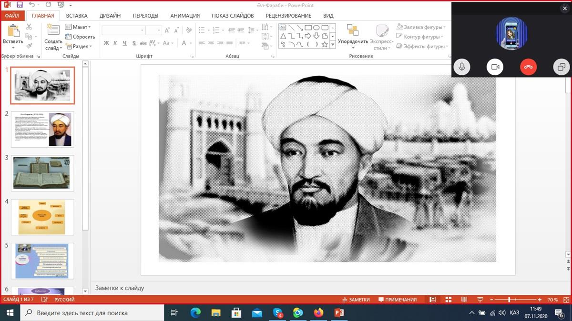This screenshot has width=572, height=321.
Task: Open the ВСТАВКА ribbon tab
Action: (x=77, y=16)
